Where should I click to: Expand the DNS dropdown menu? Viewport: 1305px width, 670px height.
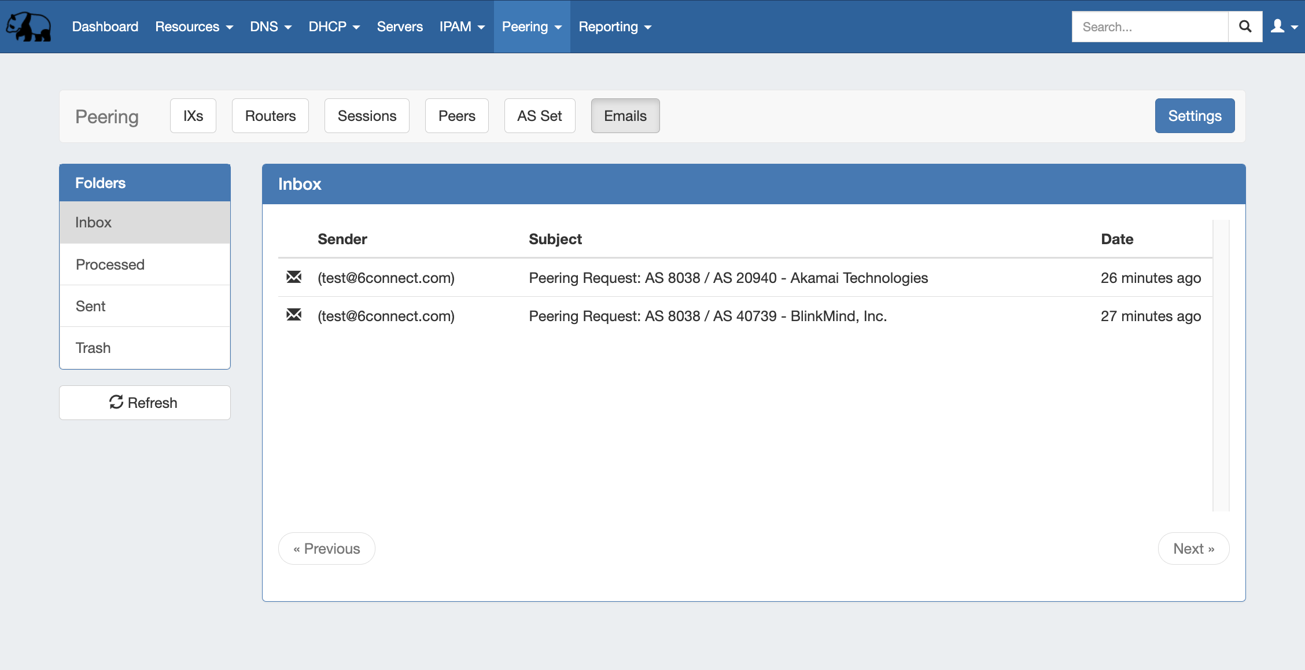(270, 27)
